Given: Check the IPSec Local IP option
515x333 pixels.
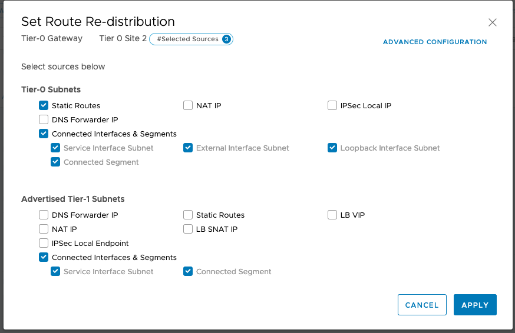Looking at the screenshot, I should point(332,106).
